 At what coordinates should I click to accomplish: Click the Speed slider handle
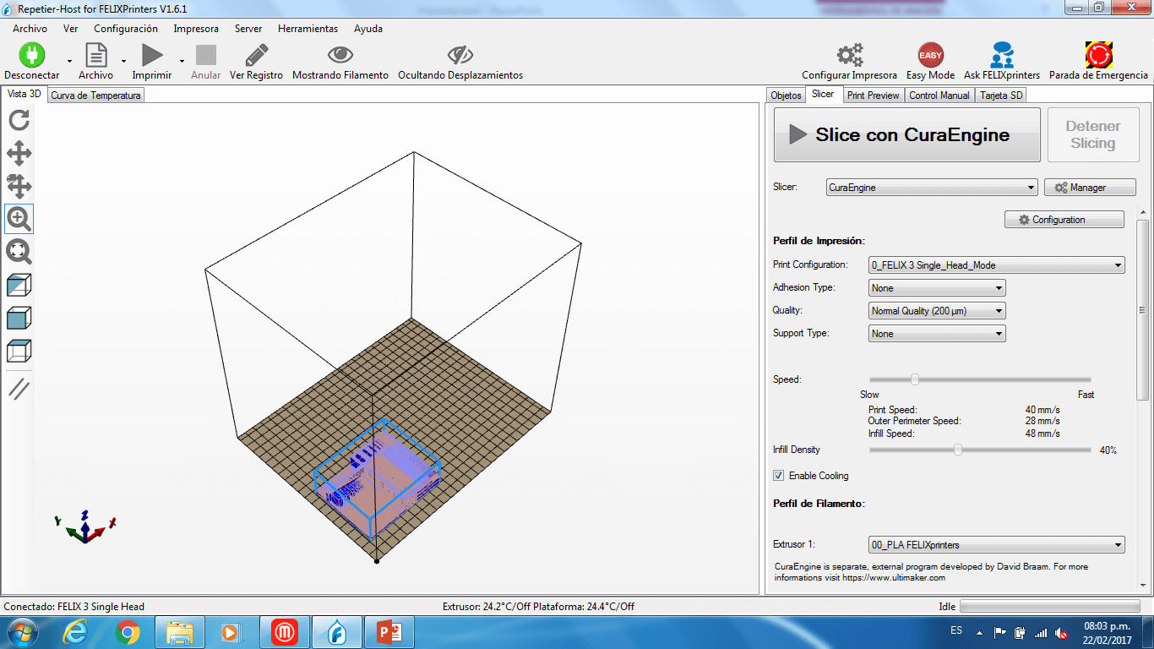pyautogui.click(x=914, y=379)
